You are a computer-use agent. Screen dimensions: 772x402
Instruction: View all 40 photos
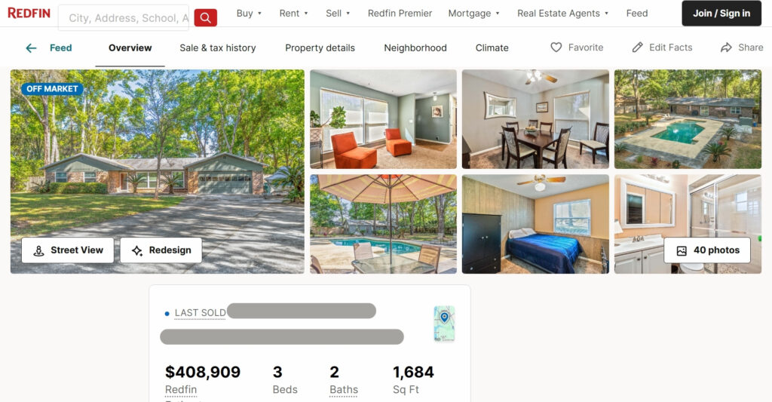click(x=707, y=250)
